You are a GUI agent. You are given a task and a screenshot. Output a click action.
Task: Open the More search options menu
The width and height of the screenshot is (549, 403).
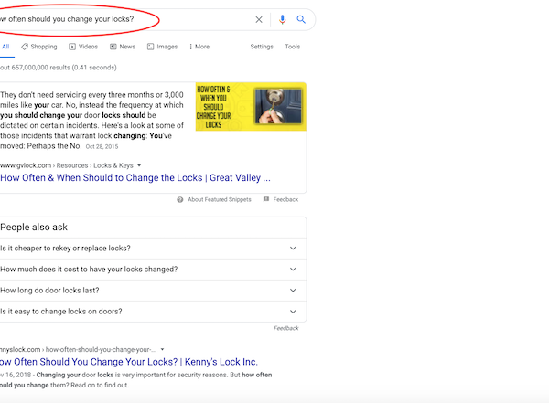(199, 47)
